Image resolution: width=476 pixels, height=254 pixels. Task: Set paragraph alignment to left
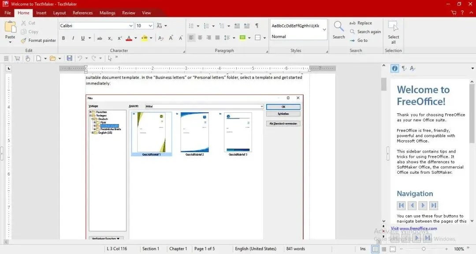tap(191, 37)
